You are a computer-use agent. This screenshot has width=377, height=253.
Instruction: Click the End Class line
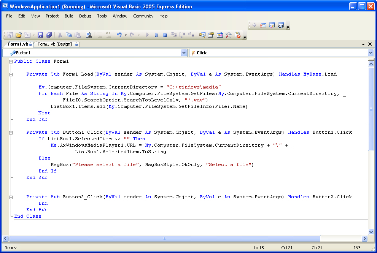(28, 216)
